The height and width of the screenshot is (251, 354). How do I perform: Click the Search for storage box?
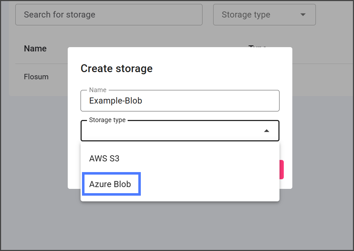tap(109, 15)
